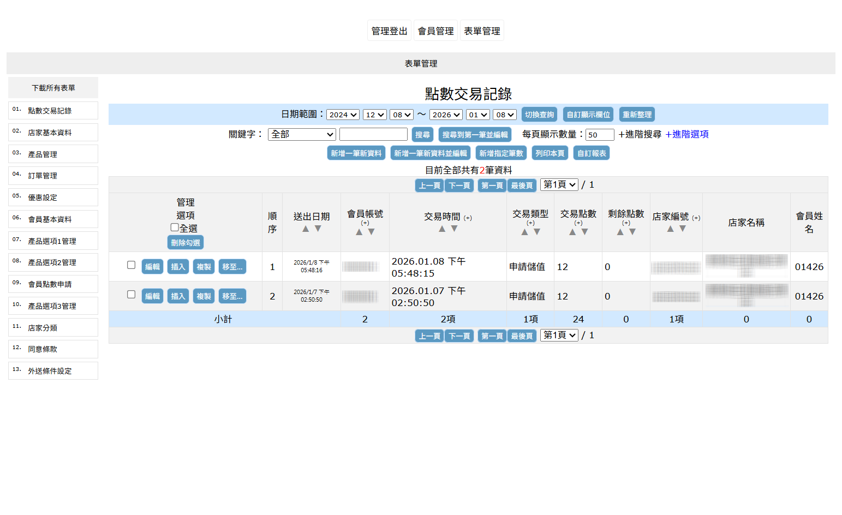Tick the checkbox for row 2
The width and height of the screenshot is (842, 515).
[x=131, y=294]
